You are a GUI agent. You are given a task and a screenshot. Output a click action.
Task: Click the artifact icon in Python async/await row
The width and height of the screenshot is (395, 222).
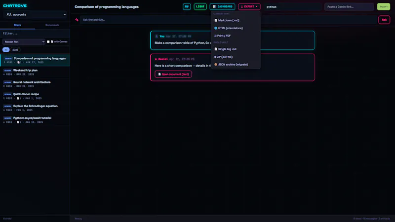(x=18, y=122)
